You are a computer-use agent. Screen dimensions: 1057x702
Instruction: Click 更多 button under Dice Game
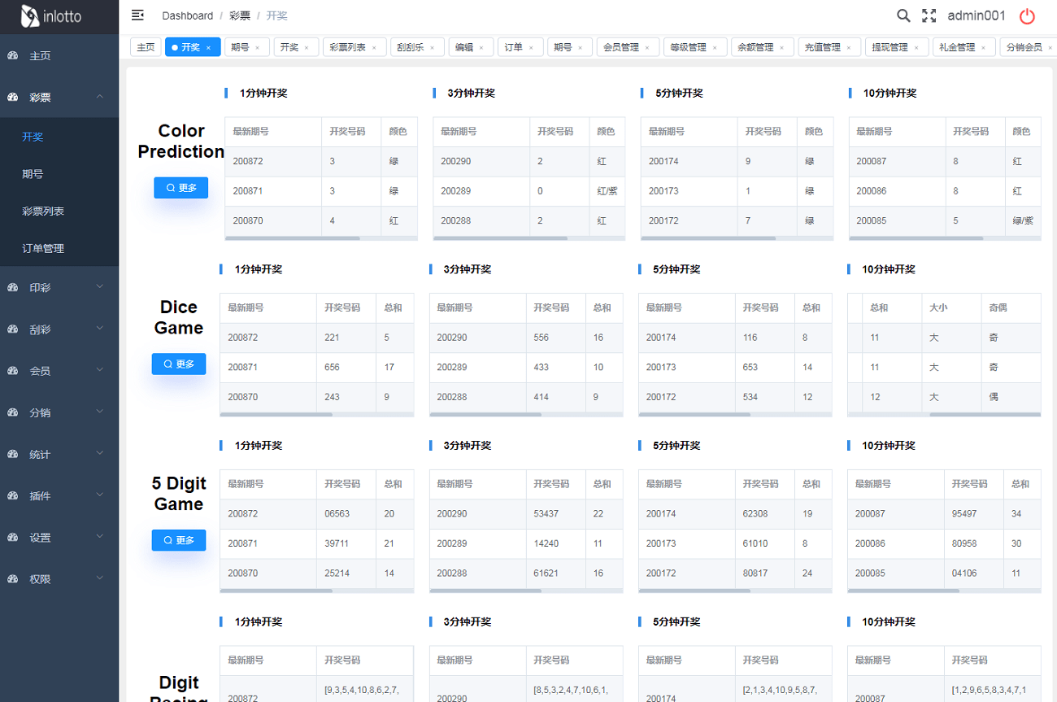pos(179,364)
